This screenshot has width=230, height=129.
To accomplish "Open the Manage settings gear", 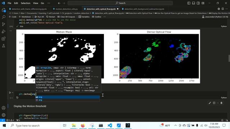I will pos(4,115).
